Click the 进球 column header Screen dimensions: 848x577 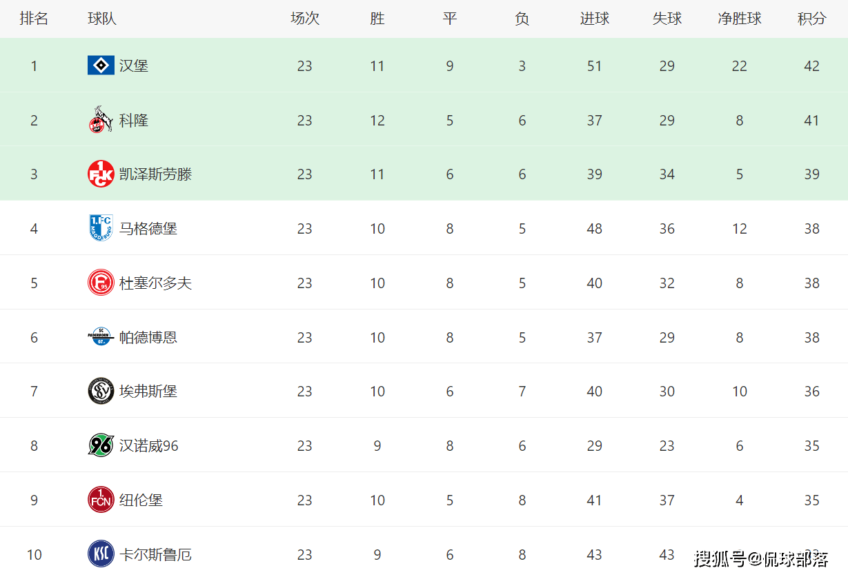[595, 19]
